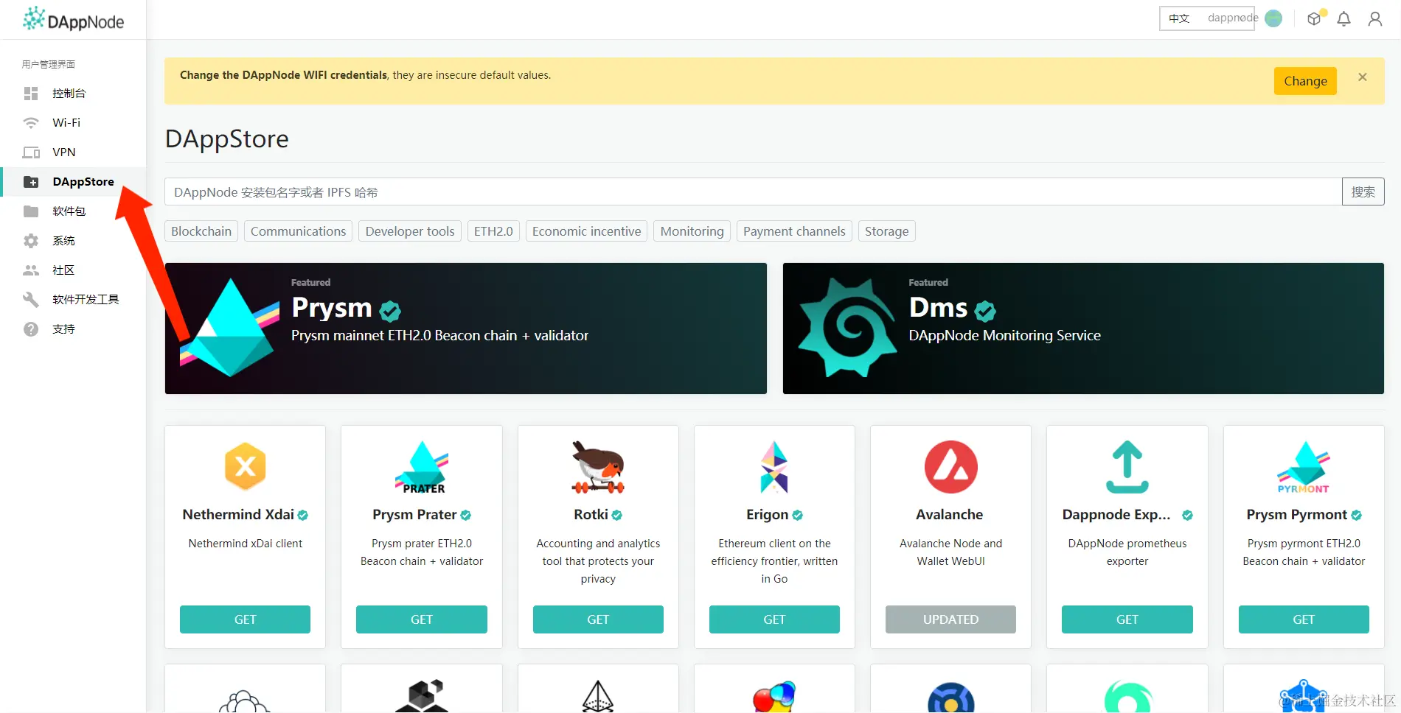Open the 控制台 dashboard icon in sidebar
Image resolution: width=1401 pixels, height=713 pixels.
[31, 94]
